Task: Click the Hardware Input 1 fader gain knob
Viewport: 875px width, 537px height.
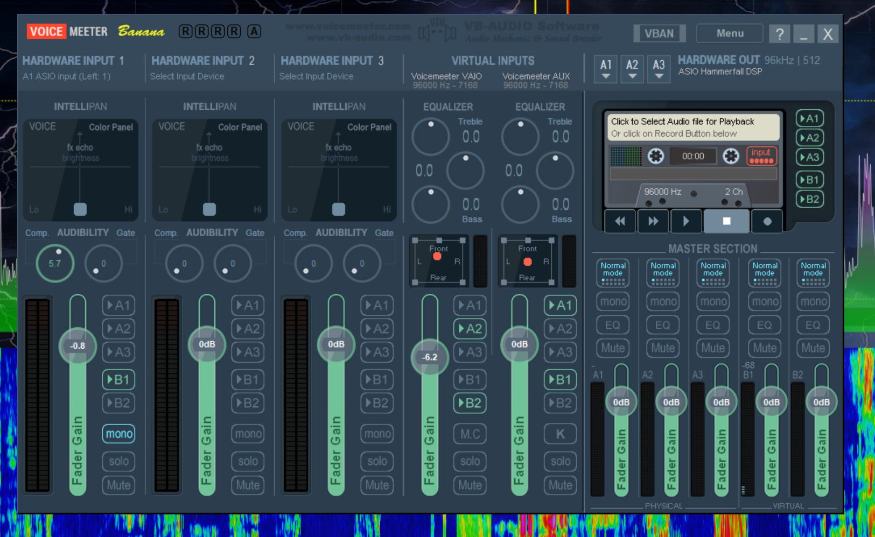Action: point(78,346)
